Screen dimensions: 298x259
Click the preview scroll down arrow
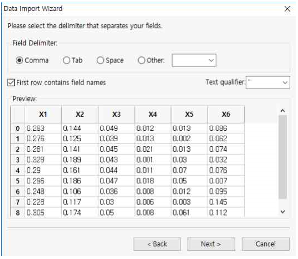(x=283, y=212)
